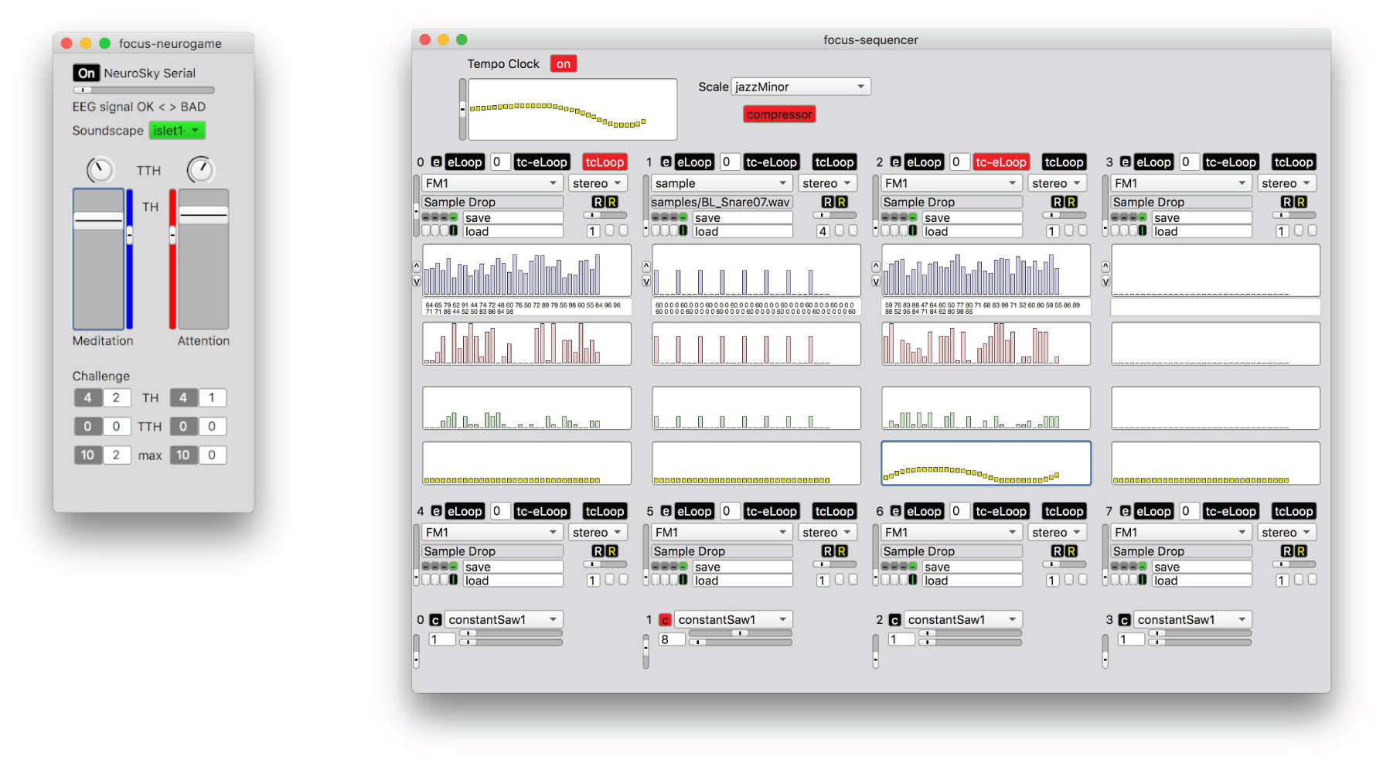Click track 0 small slider under R buttons

click(x=605, y=215)
